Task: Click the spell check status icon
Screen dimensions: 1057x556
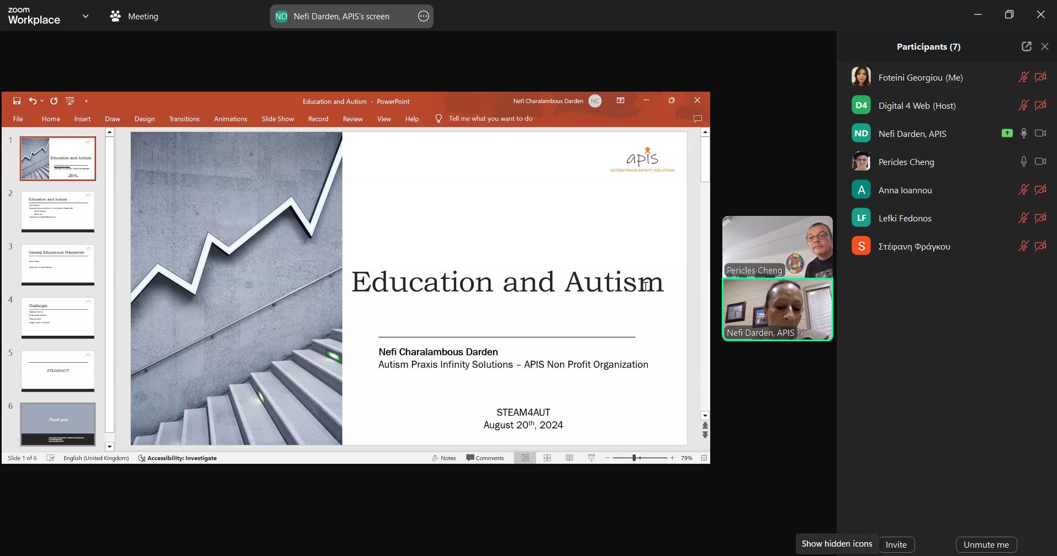Action: (x=50, y=458)
